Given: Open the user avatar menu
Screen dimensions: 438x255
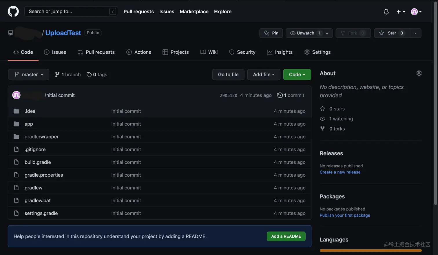Looking at the screenshot, I should [416, 12].
